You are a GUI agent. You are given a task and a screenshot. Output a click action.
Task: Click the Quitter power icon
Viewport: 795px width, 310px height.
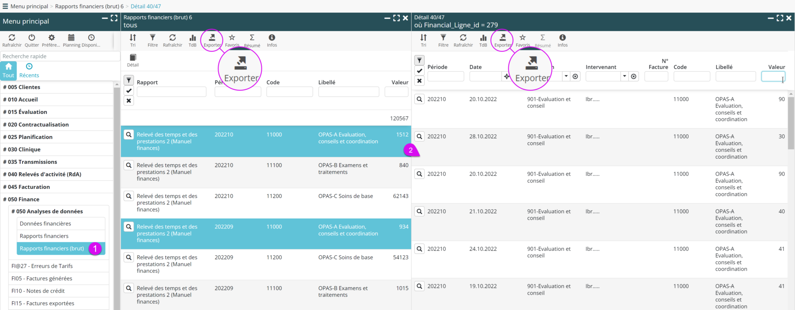pyautogui.click(x=31, y=38)
